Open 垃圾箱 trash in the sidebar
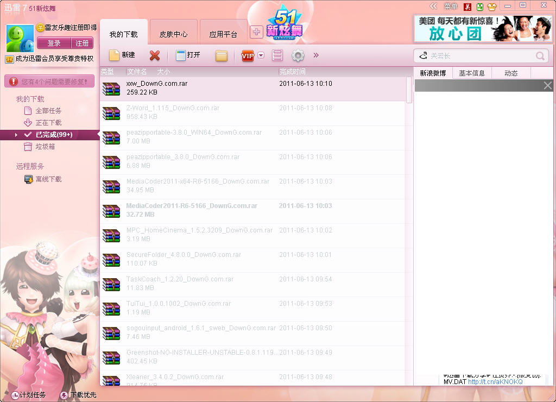 coord(45,147)
